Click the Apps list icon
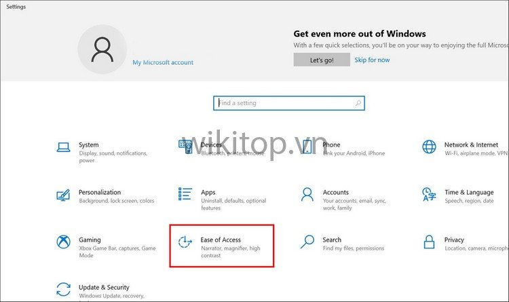 (x=185, y=195)
